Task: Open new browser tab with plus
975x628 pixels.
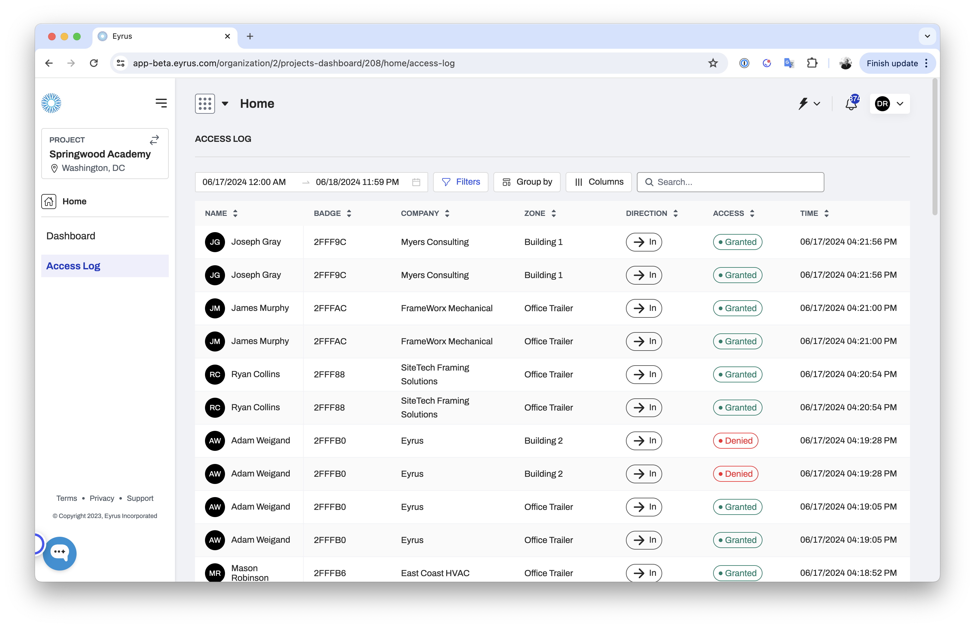Action: click(250, 36)
